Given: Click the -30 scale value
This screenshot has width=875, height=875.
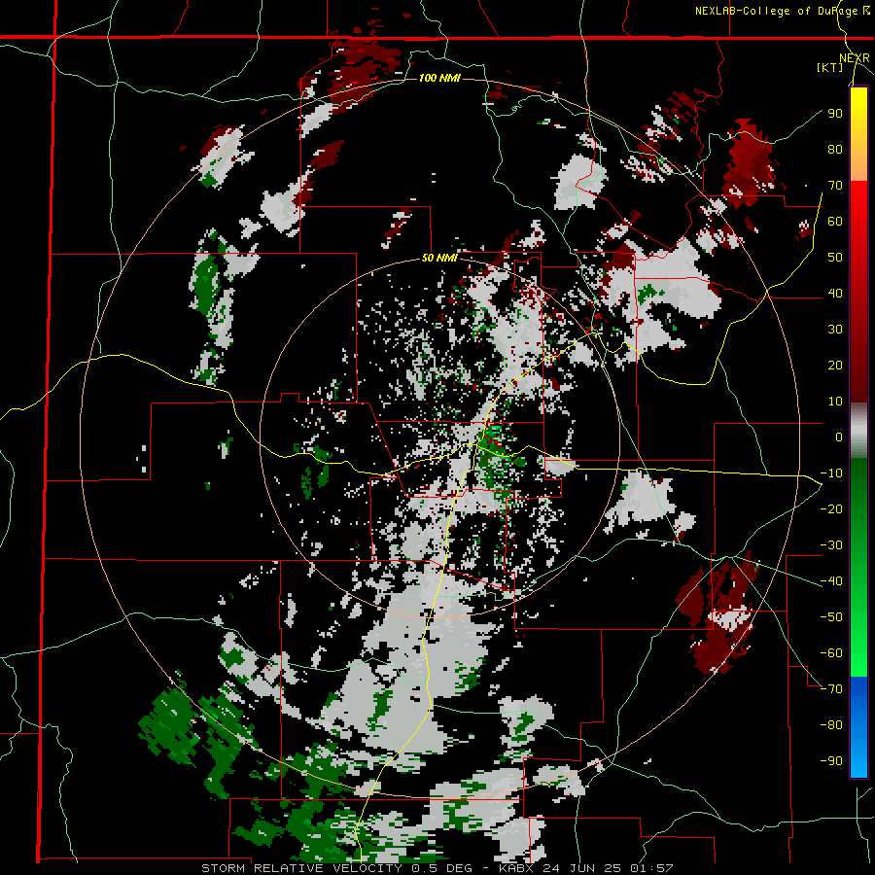Looking at the screenshot, I should (831, 545).
